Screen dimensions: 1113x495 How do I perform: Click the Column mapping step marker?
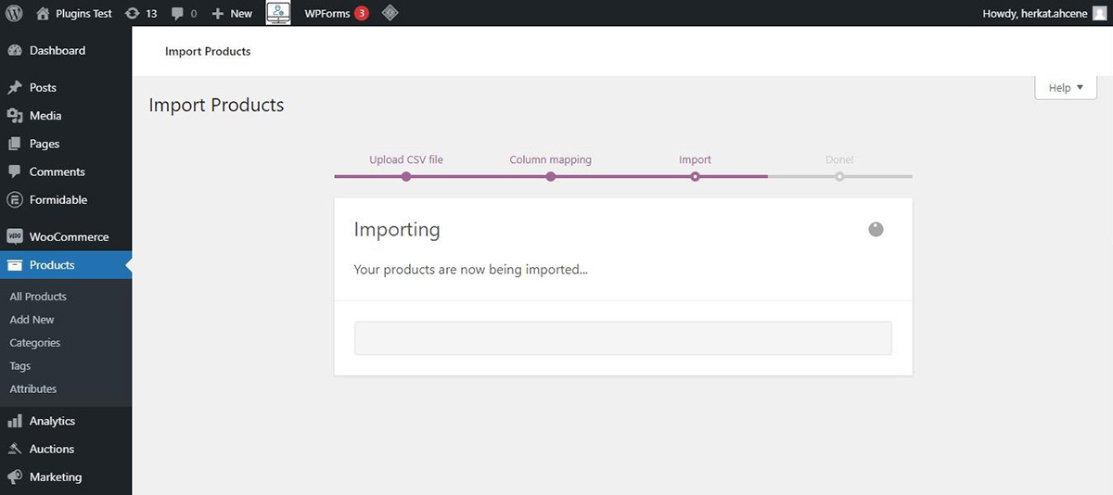click(550, 176)
